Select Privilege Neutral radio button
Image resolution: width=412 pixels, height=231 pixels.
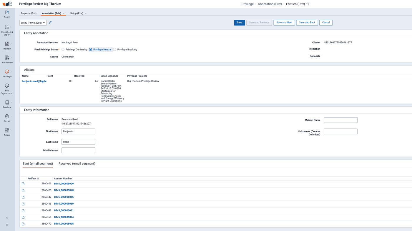(x=91, y=50)
